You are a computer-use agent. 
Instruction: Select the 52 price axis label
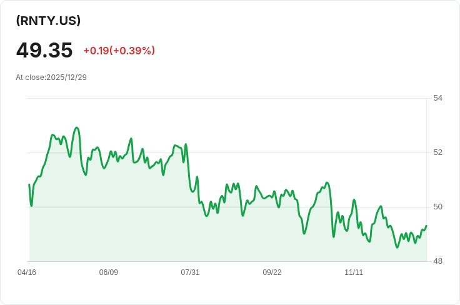pos(437,152)
